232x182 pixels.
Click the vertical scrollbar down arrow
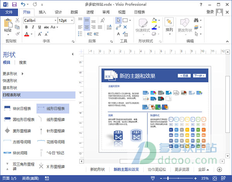tap(228, 156)
